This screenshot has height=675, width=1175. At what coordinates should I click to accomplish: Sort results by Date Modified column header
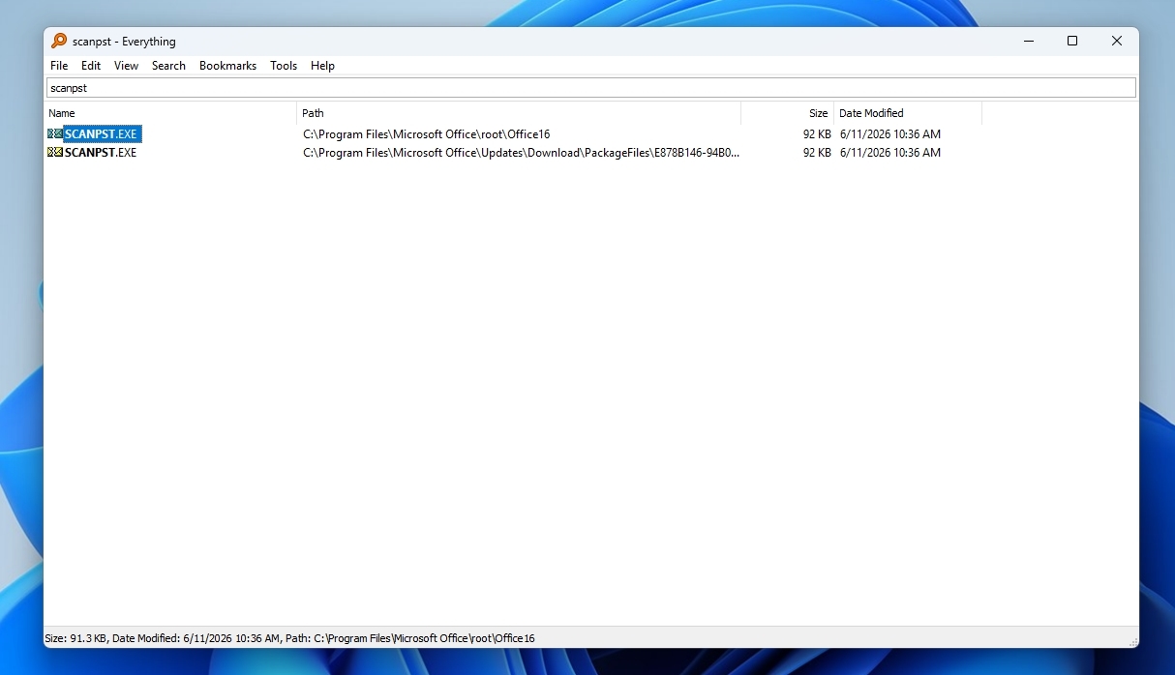tap(908, 113)
